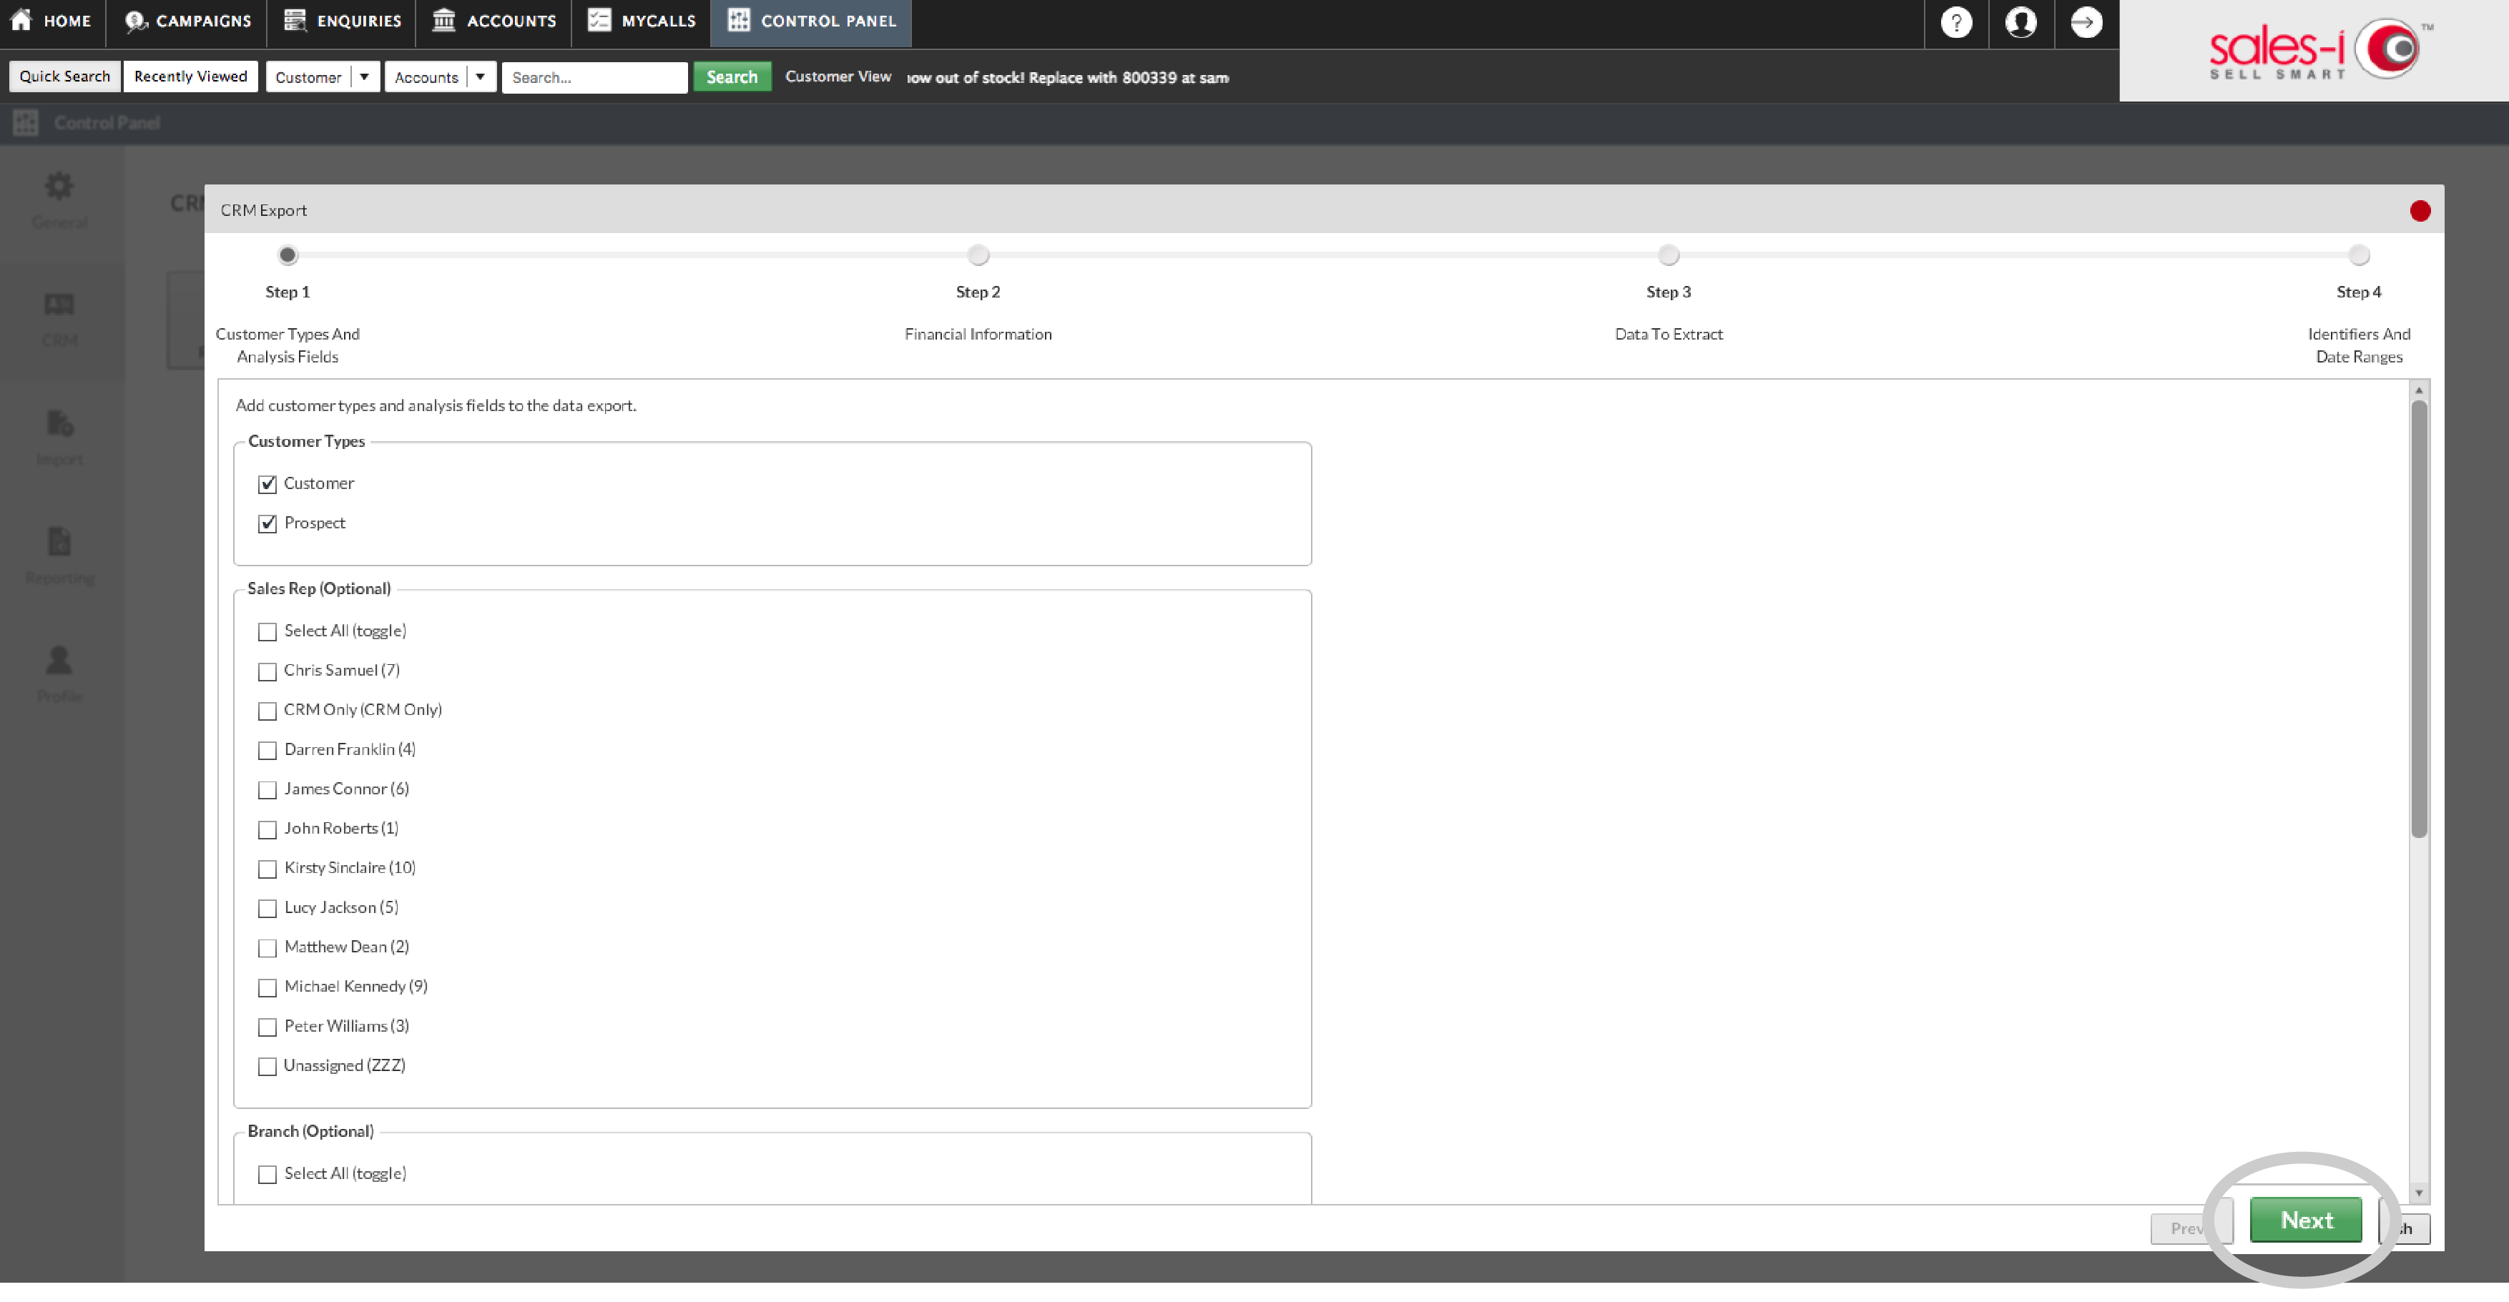Check Lucy Jackson (5) checkbox
This screenshot has width=2509, height=1302.
click(x=267, y=909)
